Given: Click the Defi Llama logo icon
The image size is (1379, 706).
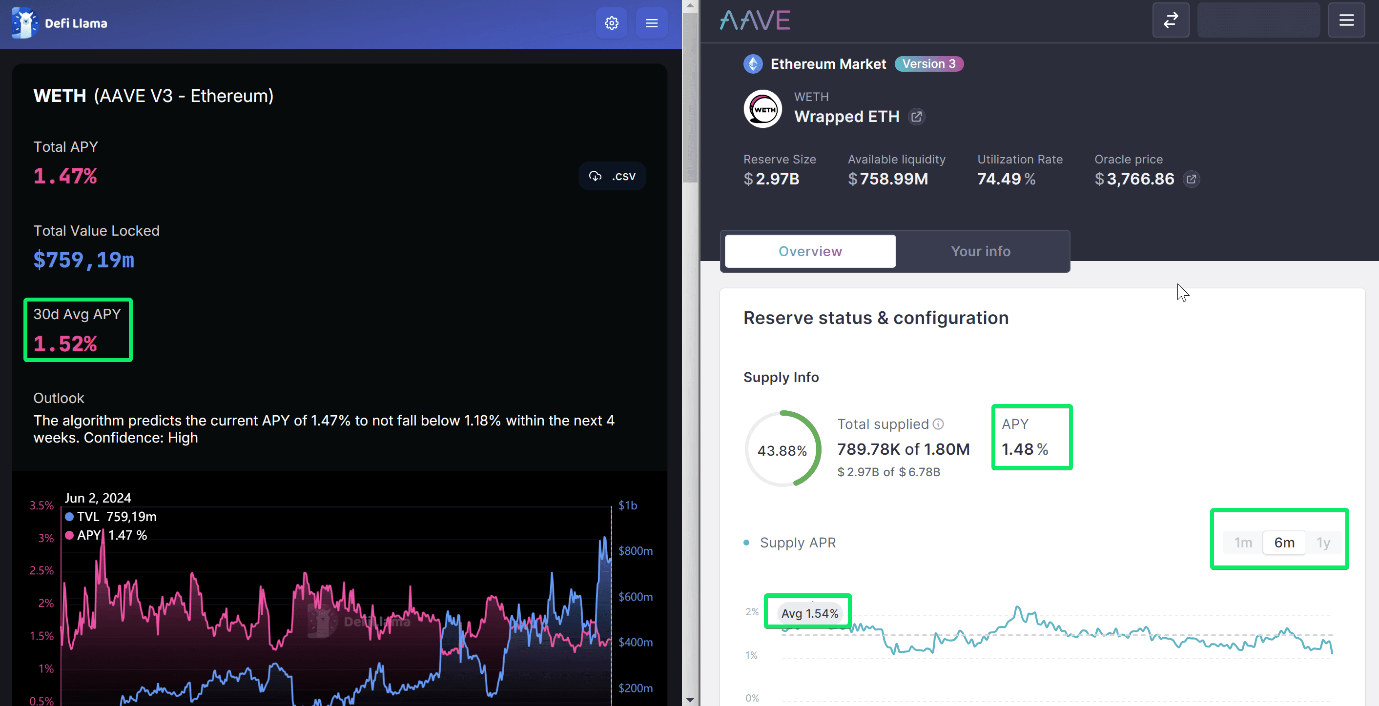Looking at the screenshot, I should coord(24,23).
